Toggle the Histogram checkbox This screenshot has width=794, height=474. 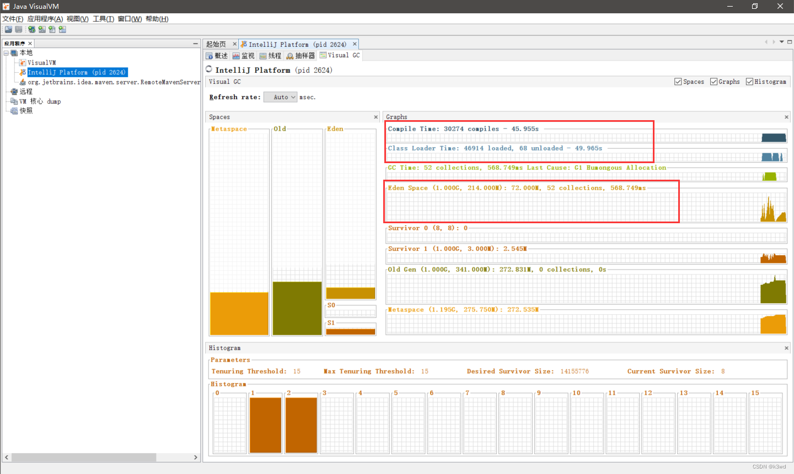749,82
